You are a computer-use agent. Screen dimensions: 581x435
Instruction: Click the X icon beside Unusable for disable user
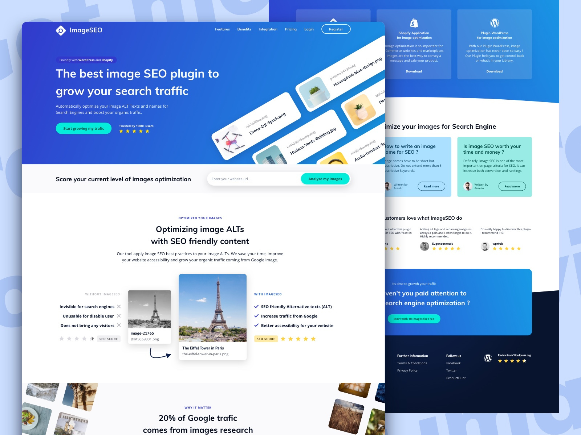coord(119,316)
